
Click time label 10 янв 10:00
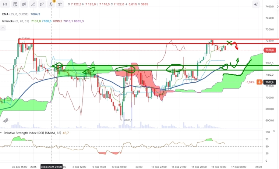click(119, 167)
